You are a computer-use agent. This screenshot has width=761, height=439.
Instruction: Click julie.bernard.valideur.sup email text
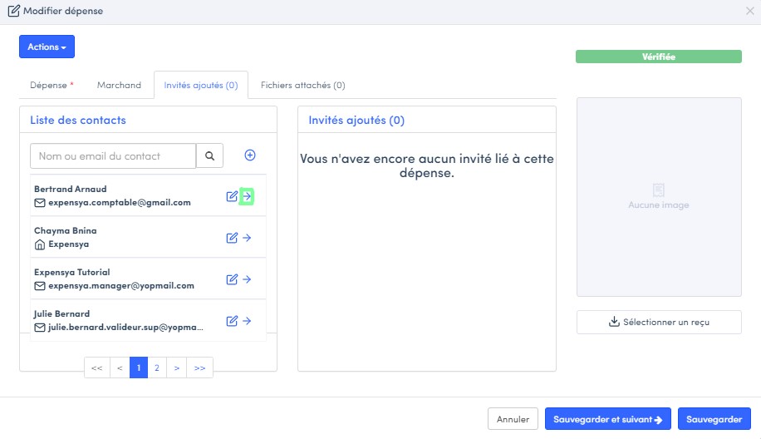pyautogui.click(x=125, y=328)
